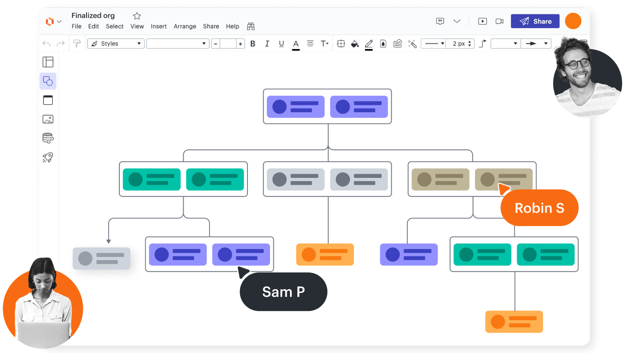
Task: Select the fill color paint bucket
Action: pos(355,44)
